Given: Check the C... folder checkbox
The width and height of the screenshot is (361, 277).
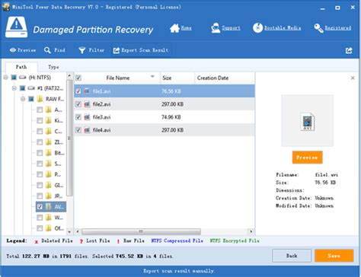Looking at the screenshot, I should (x=40, y=132).
